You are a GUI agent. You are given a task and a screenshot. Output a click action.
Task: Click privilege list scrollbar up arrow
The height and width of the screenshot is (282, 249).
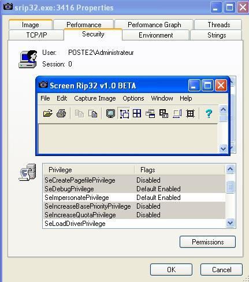click(230, 169)
